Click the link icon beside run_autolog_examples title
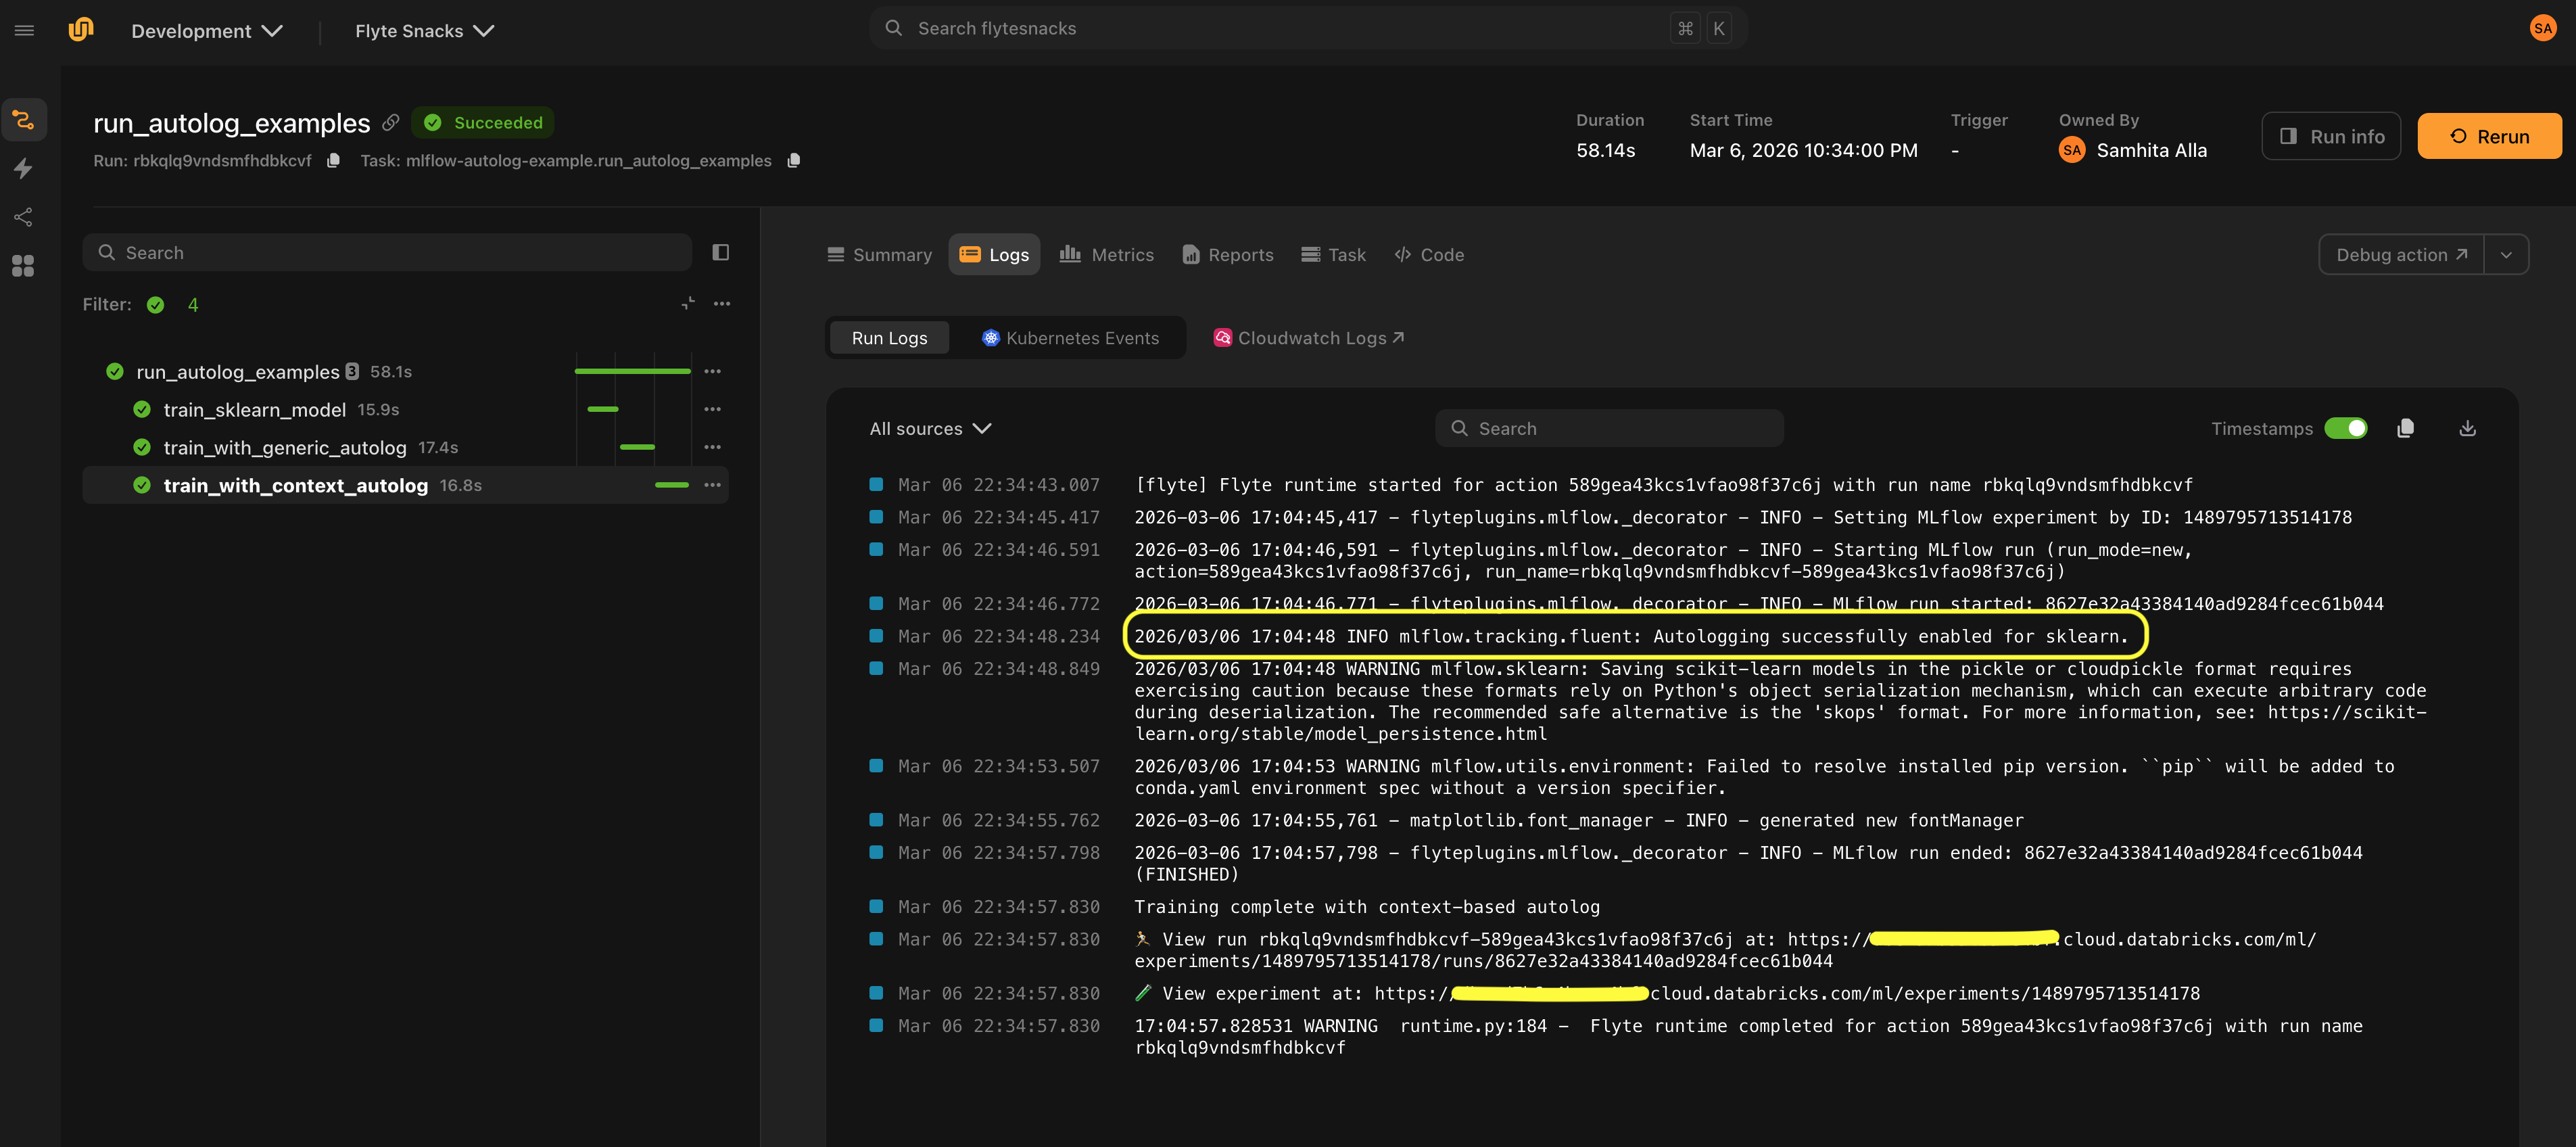This screenshot has width=2576, height=1147. coord(391,123)
